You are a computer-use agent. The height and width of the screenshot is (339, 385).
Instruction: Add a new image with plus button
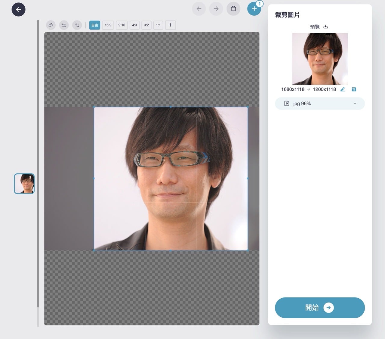click(254, 9)
